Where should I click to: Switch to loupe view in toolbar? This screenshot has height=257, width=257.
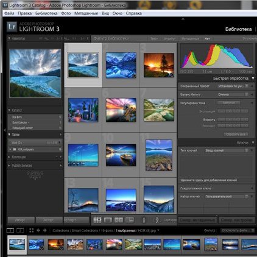click(108, 220)
